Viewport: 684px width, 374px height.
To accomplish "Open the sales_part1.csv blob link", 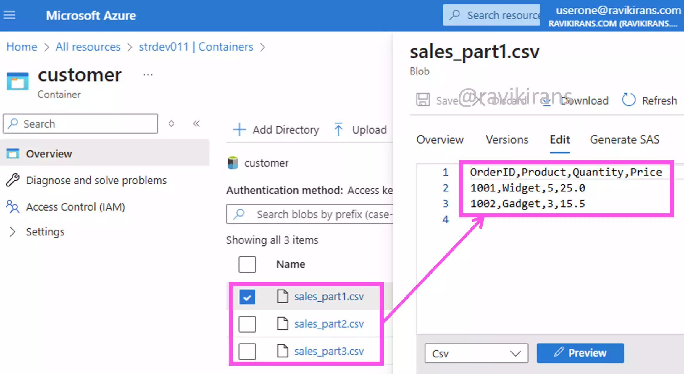I will tap(329, 297).
